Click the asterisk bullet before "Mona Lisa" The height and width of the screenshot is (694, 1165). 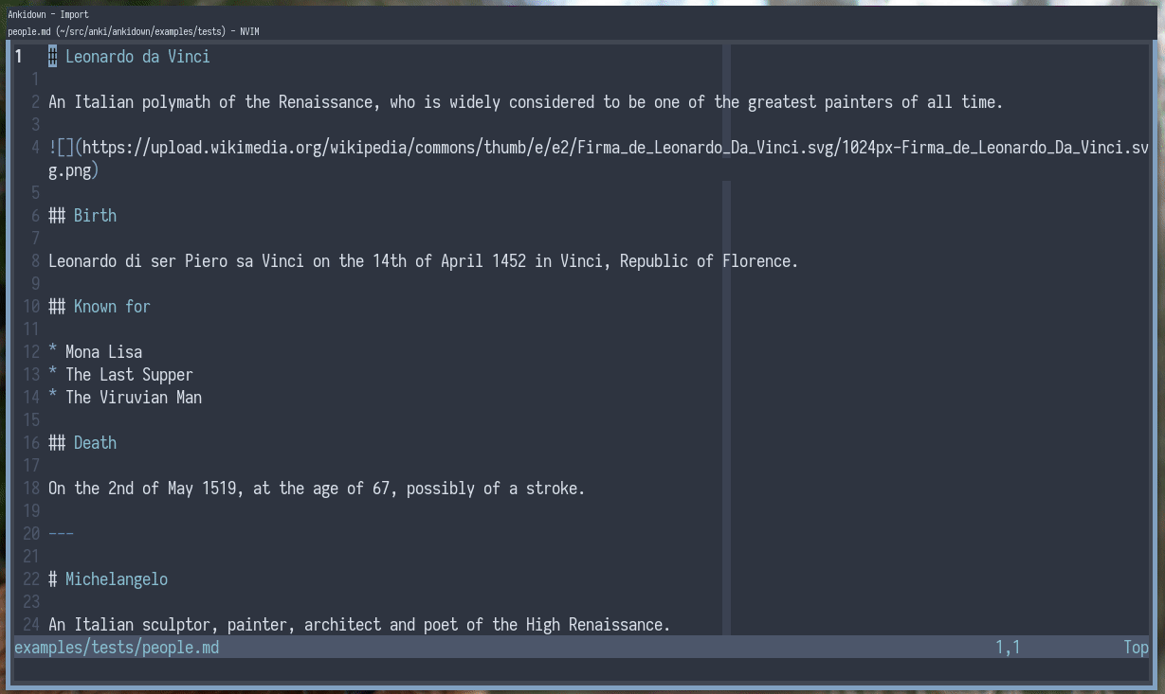(x=53, y=352)
